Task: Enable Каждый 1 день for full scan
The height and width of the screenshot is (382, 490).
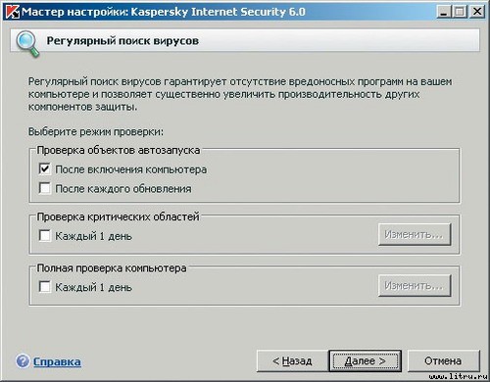Action: (x=45, y=287)
